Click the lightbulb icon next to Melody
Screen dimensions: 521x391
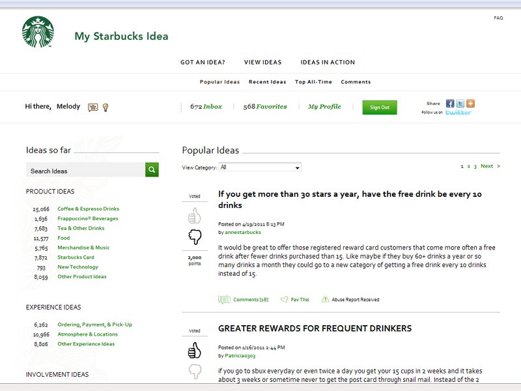coord(106,107)
